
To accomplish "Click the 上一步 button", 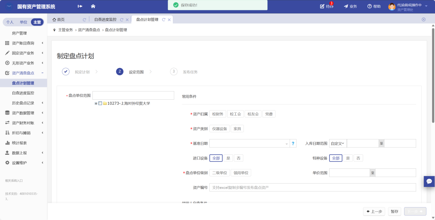I will pos(374,211).
